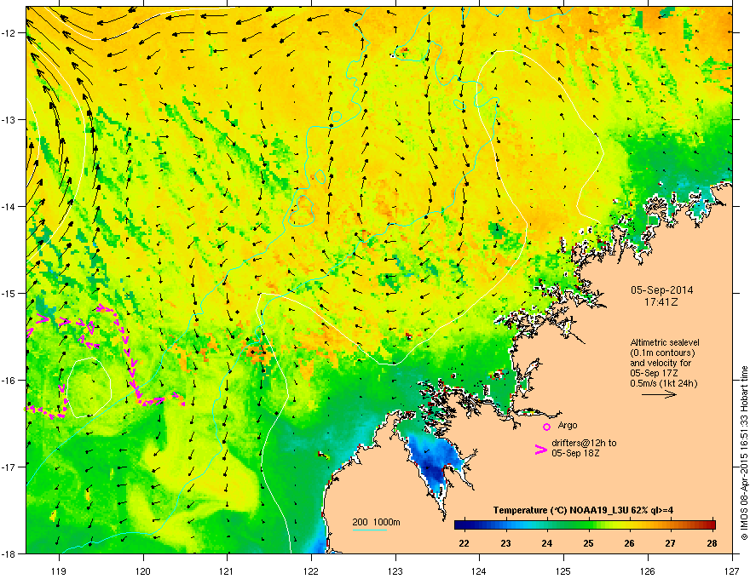Image resolution: width=750 pixels, height=579 pixels.
Task: Click the vertical IMOS copyright timestamp text
Action: tap(744, 453)
